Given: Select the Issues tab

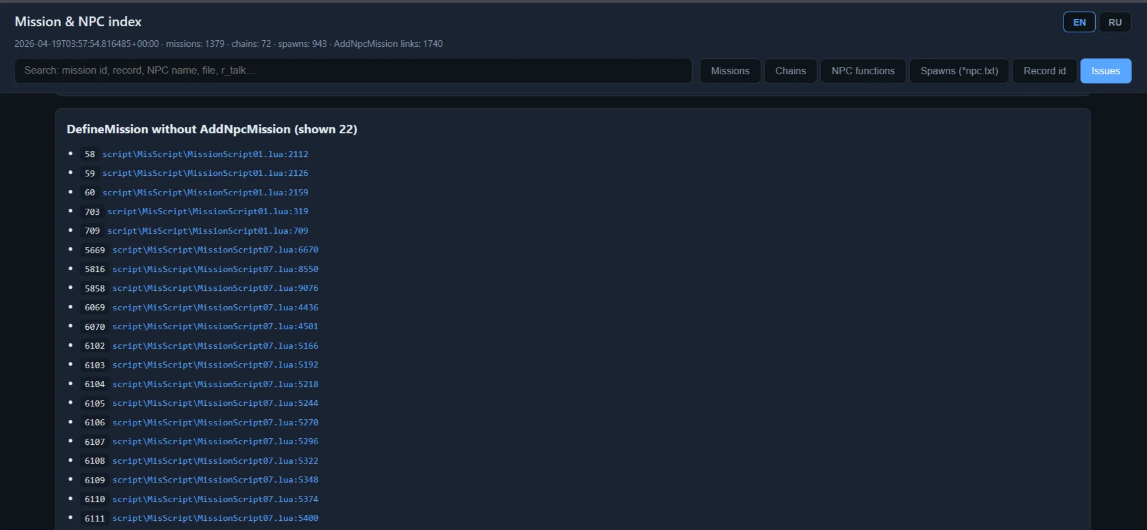Looking at the screenshot, I should 1105,71.
